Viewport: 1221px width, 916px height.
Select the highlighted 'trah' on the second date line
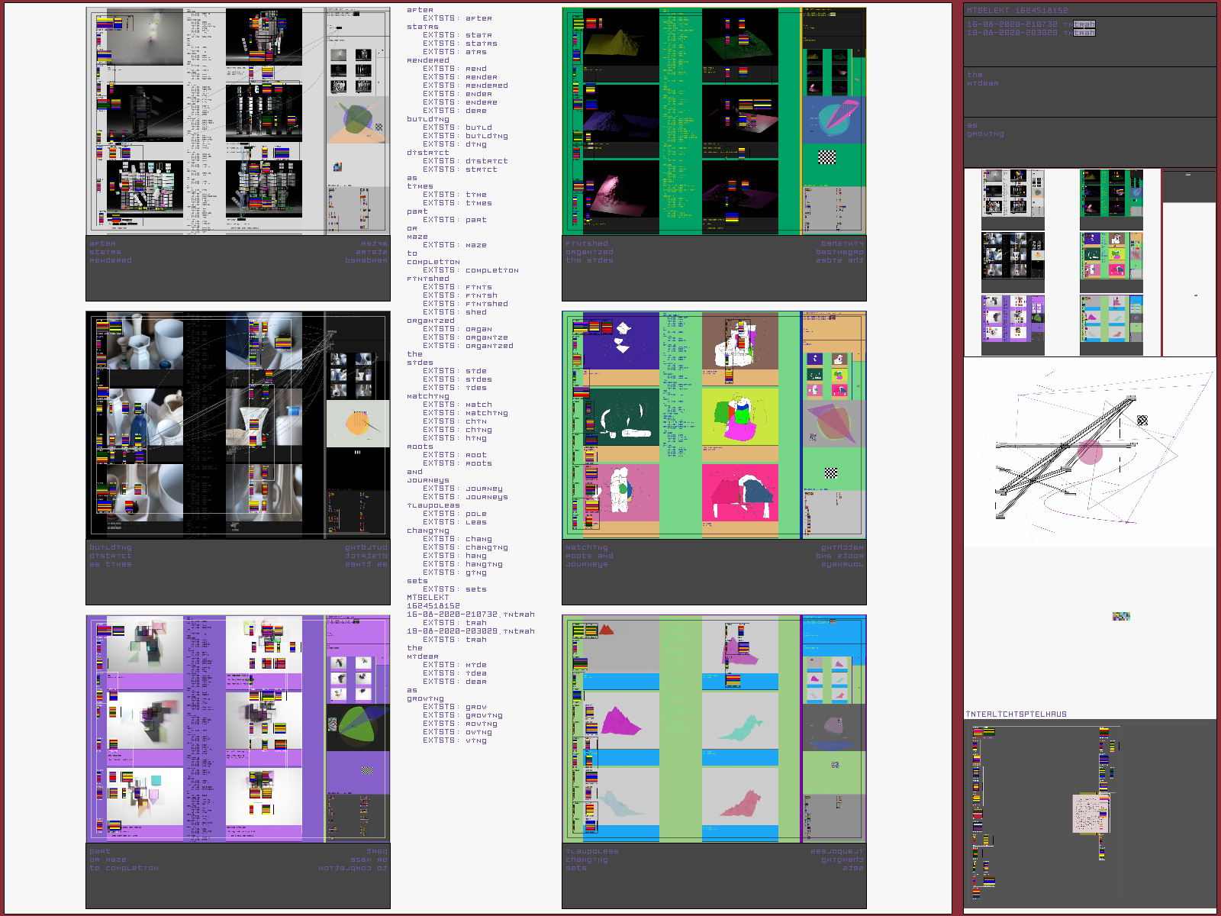point(1084,33)
